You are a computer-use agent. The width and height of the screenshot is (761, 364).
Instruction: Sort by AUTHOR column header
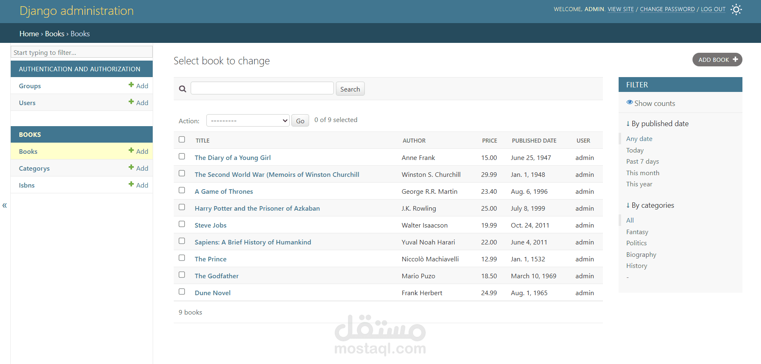414,141
